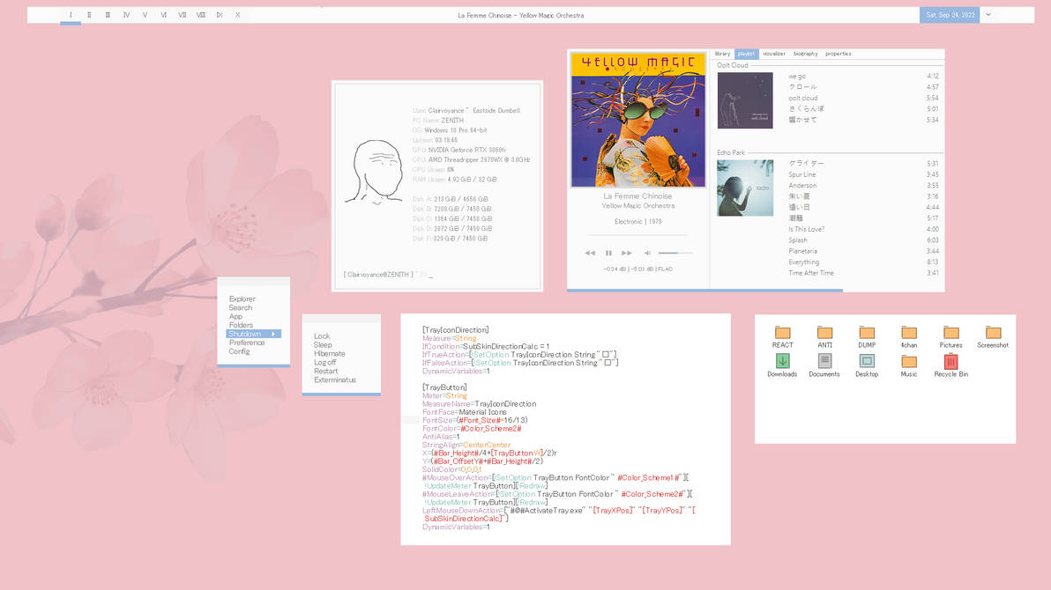Mute audio with the speaker icon
Screen dimensions: 1051x590
click(x=647, y=253)
